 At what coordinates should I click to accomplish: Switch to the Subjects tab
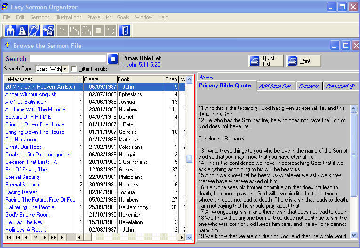click(x=309, y=86)
